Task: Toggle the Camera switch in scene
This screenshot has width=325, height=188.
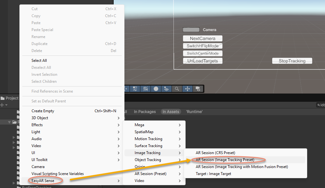Action: [191, 30]
